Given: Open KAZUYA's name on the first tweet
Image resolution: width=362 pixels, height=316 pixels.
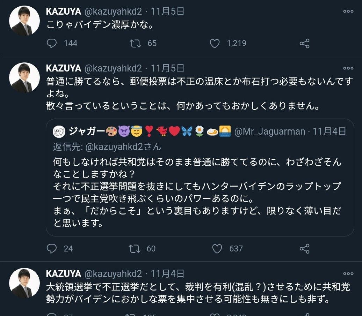Looking at the screenshot, I should tap(63, 12).
